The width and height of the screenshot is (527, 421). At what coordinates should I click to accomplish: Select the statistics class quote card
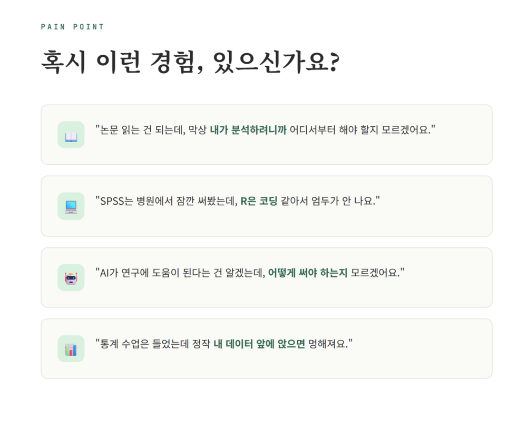[267, 349]
